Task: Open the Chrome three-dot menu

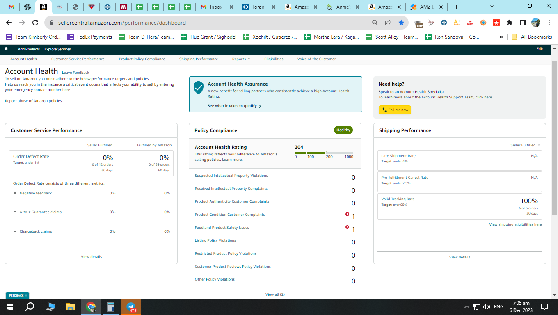Action: click(549, 23)
